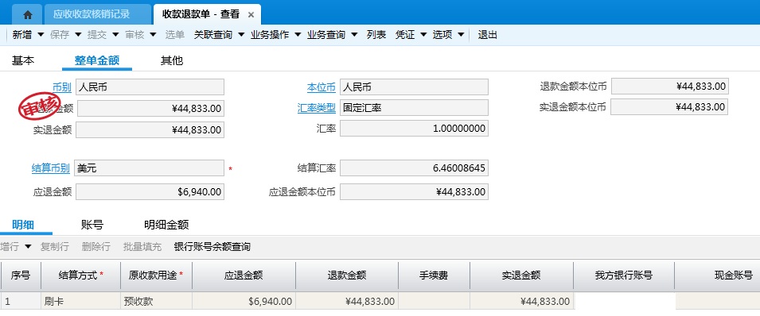Click the 我方银行账号 column header
This screenshot has height=316, width=760.
tap(624, 276)
